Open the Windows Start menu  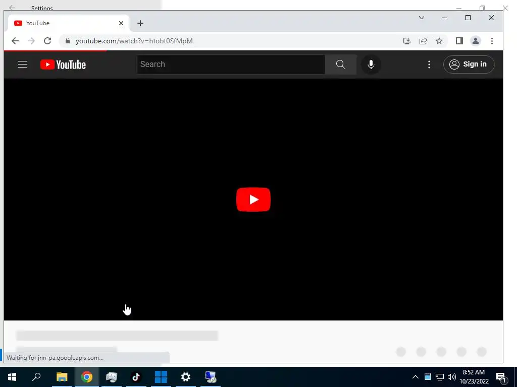(12, 377)
